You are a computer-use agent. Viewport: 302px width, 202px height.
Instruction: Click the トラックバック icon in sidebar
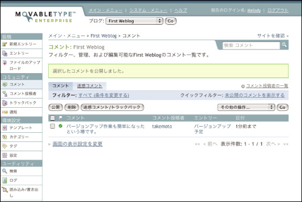pos(4,103)
